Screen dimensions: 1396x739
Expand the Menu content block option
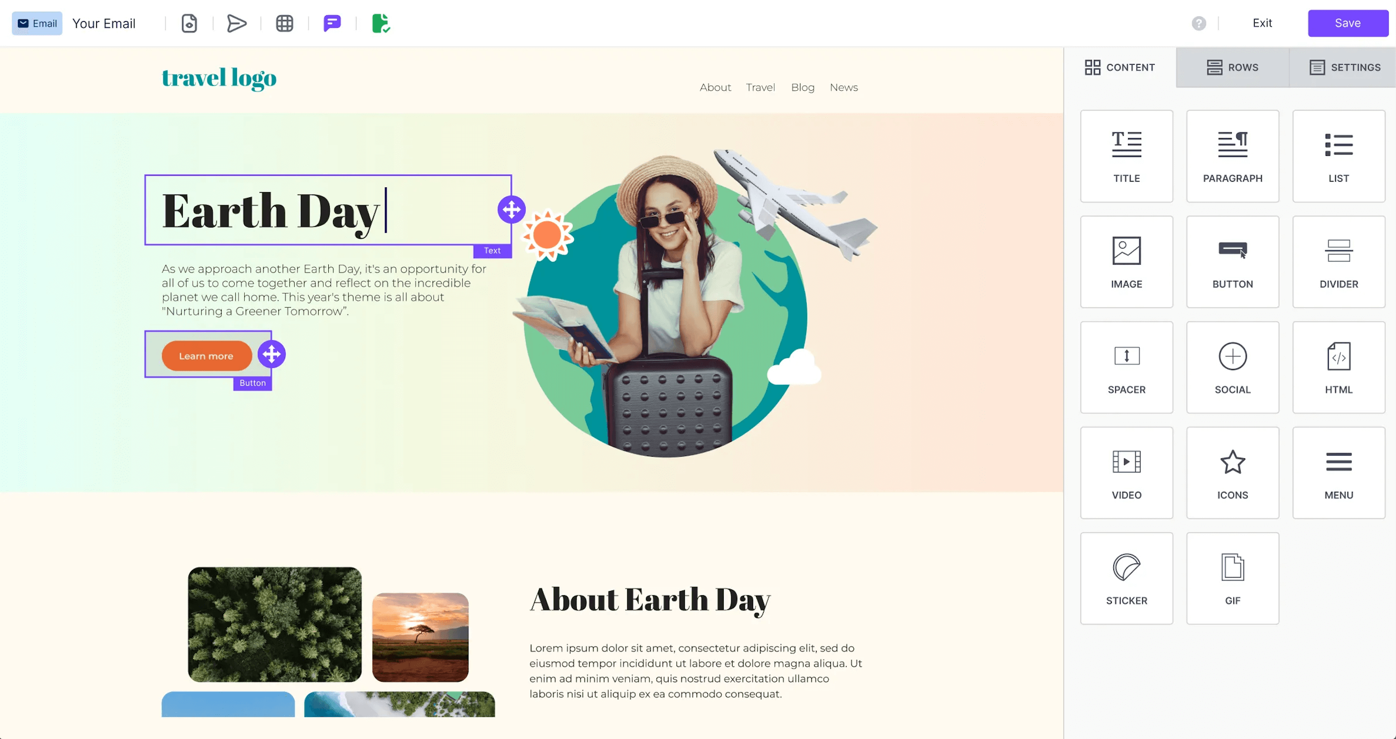(x=1339, y=472)
